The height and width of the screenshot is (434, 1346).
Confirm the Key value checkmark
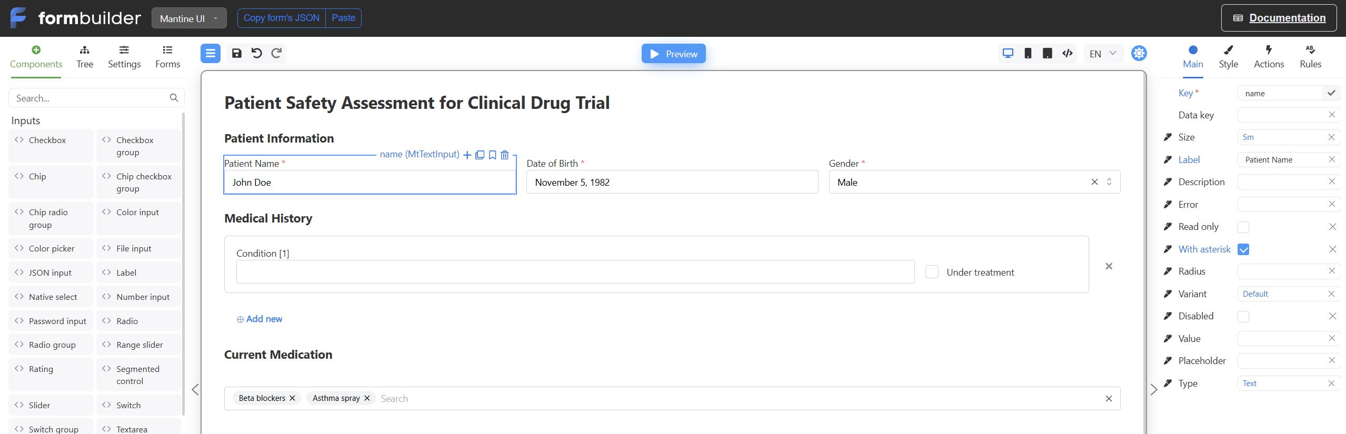[x=1331, y=93]
